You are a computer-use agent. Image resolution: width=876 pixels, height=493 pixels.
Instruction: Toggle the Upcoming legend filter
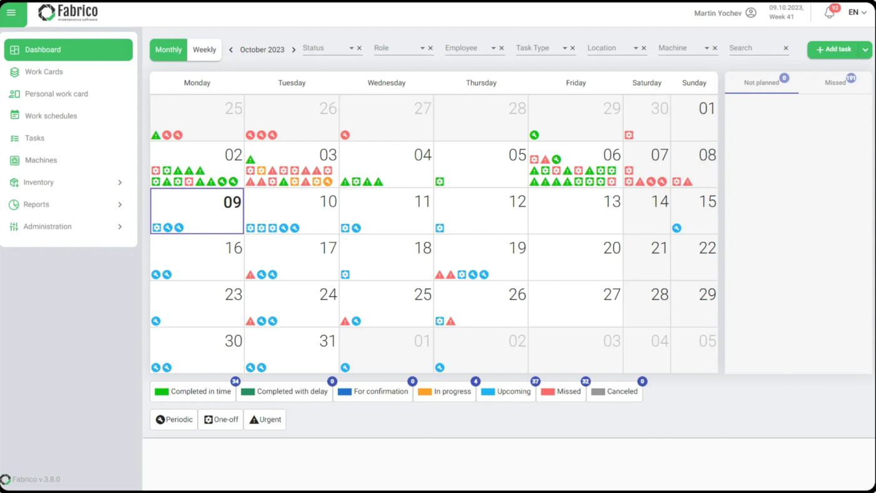click(x=506, y=392)
